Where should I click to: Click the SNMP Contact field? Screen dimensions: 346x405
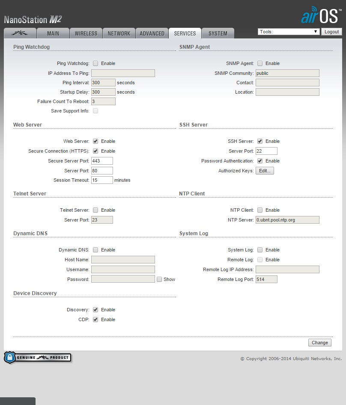tap(288, 83)
